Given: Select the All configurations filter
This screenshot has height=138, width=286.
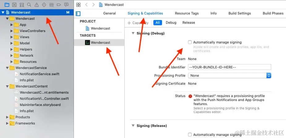Looking at the screenshot, I should pos(158,22).
